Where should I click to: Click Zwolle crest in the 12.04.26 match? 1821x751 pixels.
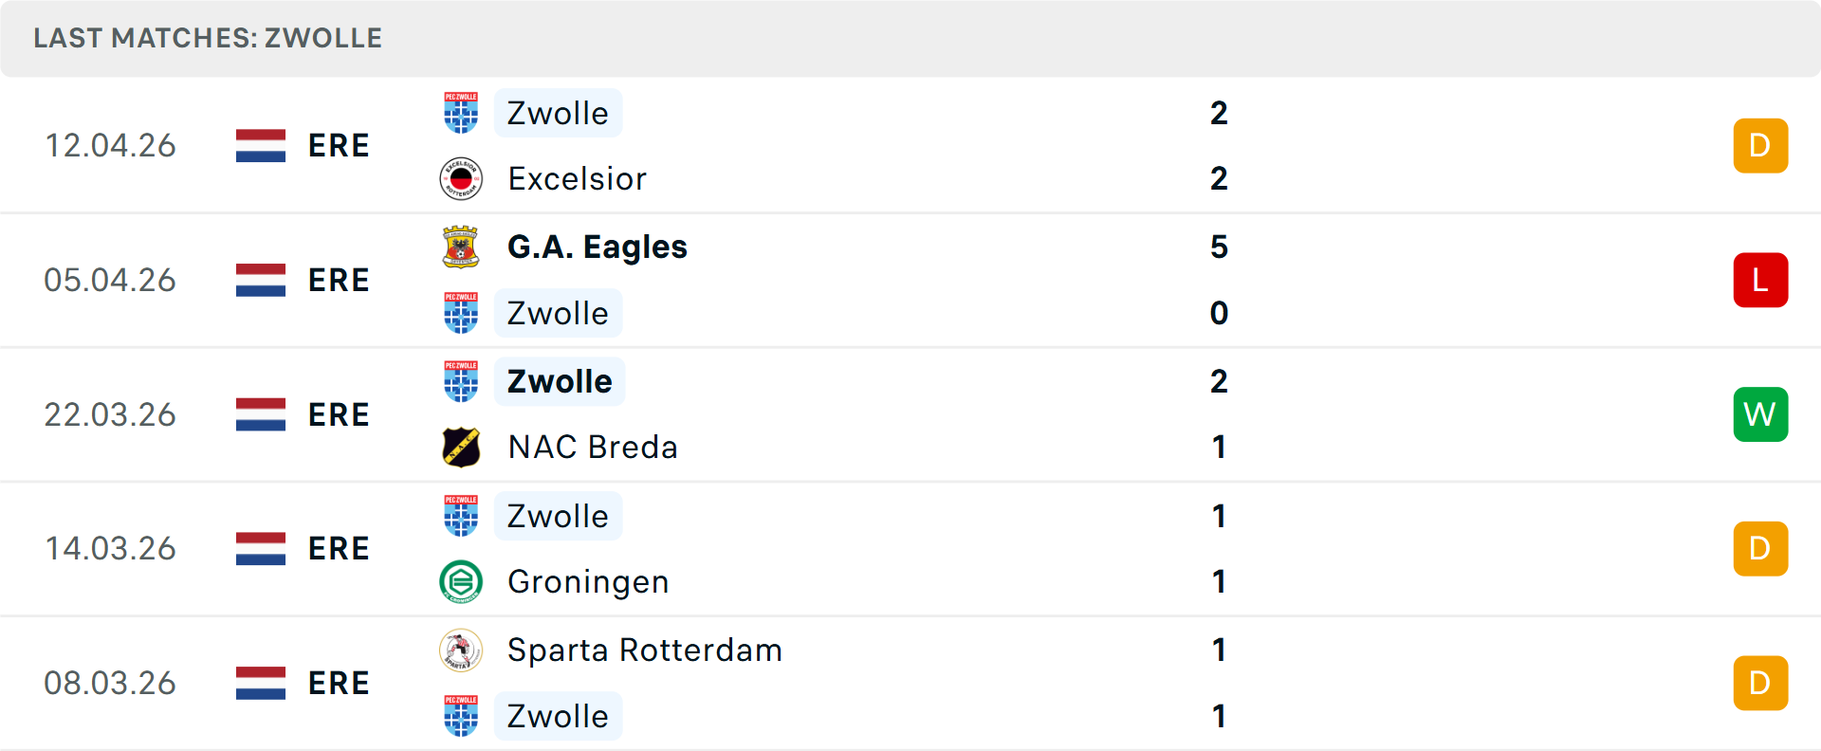pos(461,113)
